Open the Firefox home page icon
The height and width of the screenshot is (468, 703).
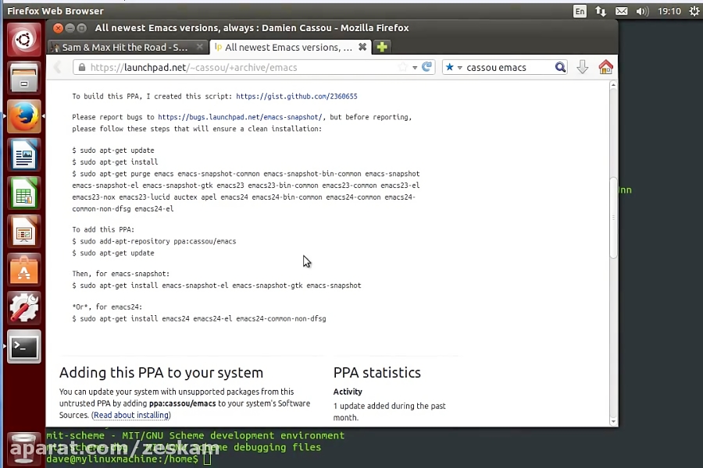pyautogui.click(x=606, y=67)
